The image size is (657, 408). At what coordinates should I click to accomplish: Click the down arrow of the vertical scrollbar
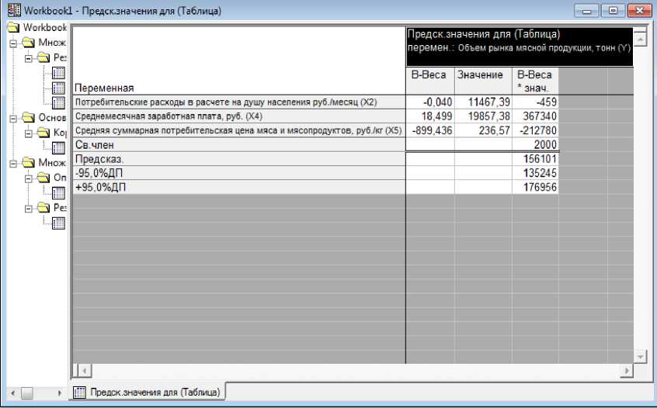[640, 357]
